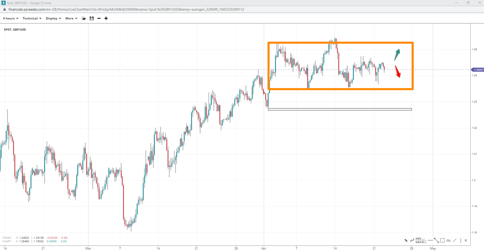484x252 pixels.
Task: Select the Fibonacci retracement grid tool
Action: click(x=418, y=240)
